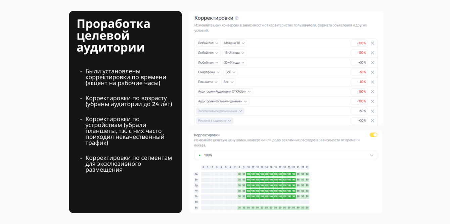Select the Ср day row label
The image size is (450, 224).
coord(196,185)
